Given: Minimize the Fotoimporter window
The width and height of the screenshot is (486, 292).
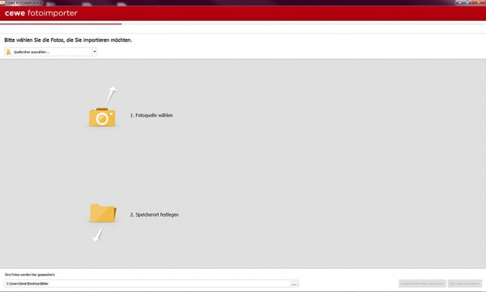Looking at the screenshot, I should pyautogui.click(x=460, y=2).
